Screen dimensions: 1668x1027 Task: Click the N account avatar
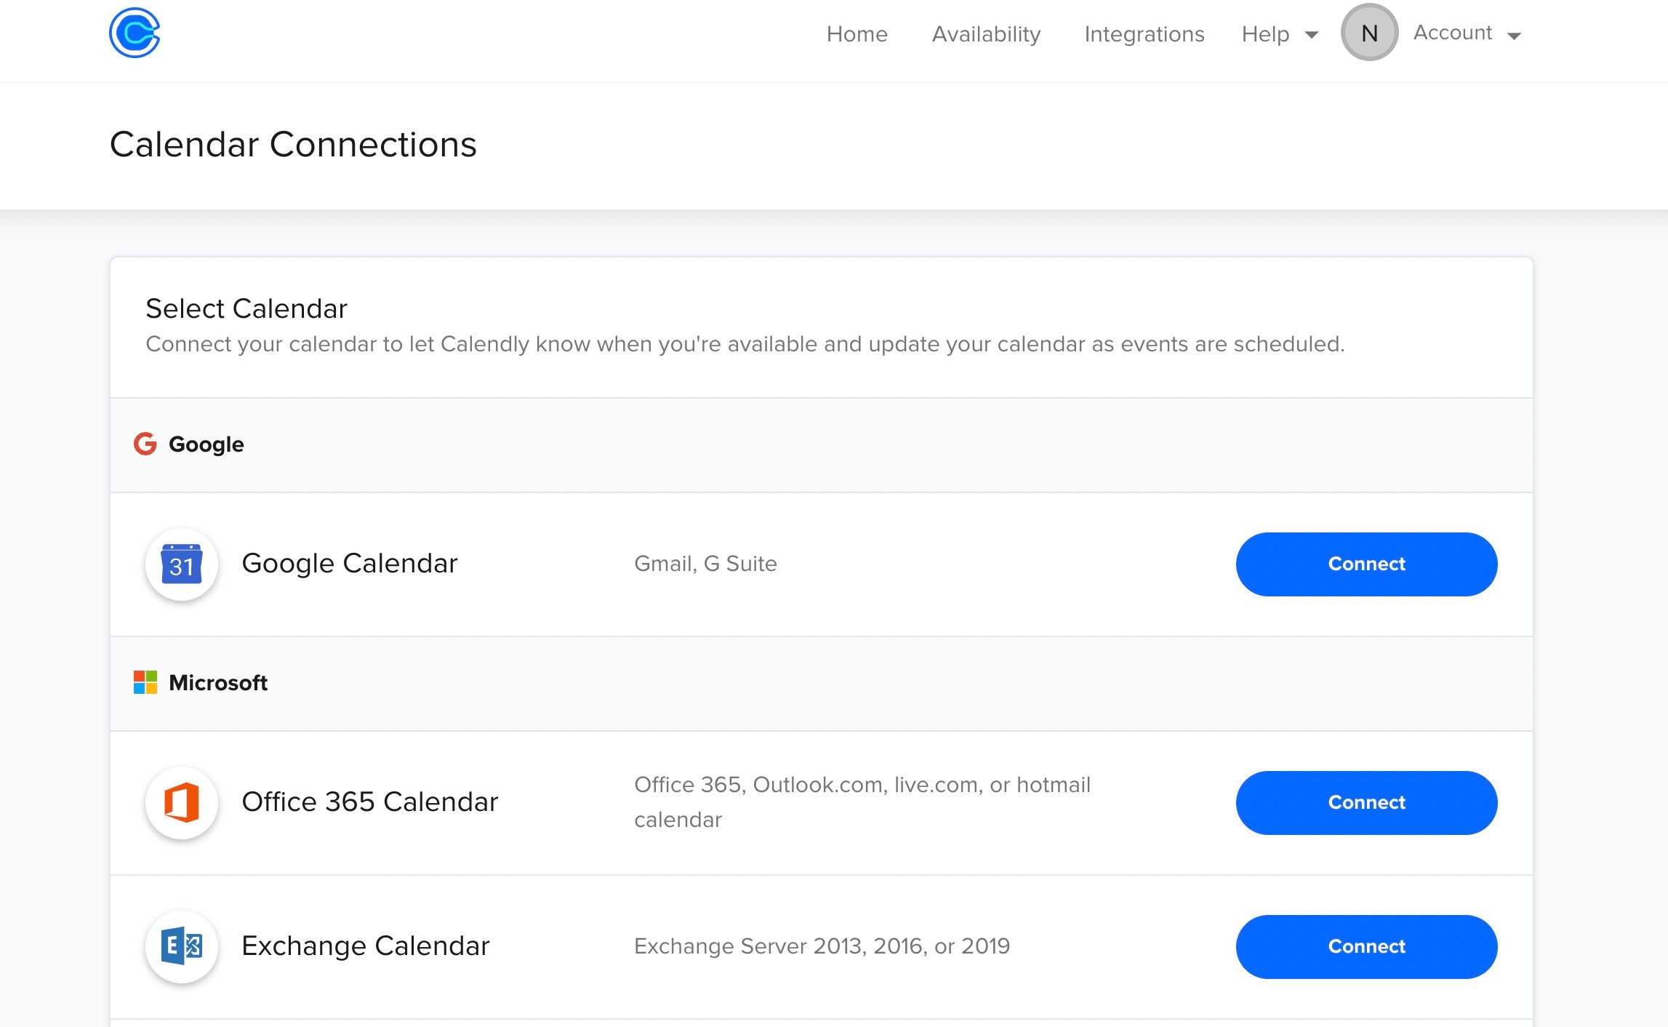[x=1369, y=33]
